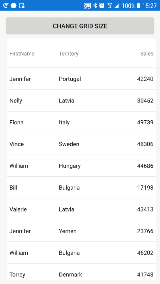Viewport: 160px width, 284px height.
Task: Tap the Wi-Fi calling icon at top left
Action: click(x=6, y=6)
